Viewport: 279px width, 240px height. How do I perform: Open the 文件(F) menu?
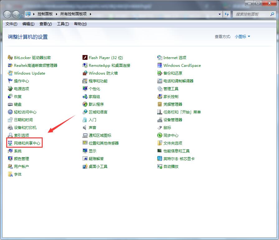(x=11, y=24)
